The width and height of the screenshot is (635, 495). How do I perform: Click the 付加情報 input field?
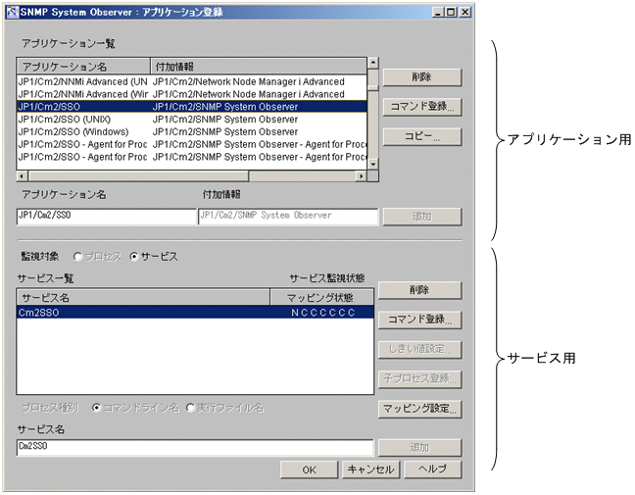point(288,217)
